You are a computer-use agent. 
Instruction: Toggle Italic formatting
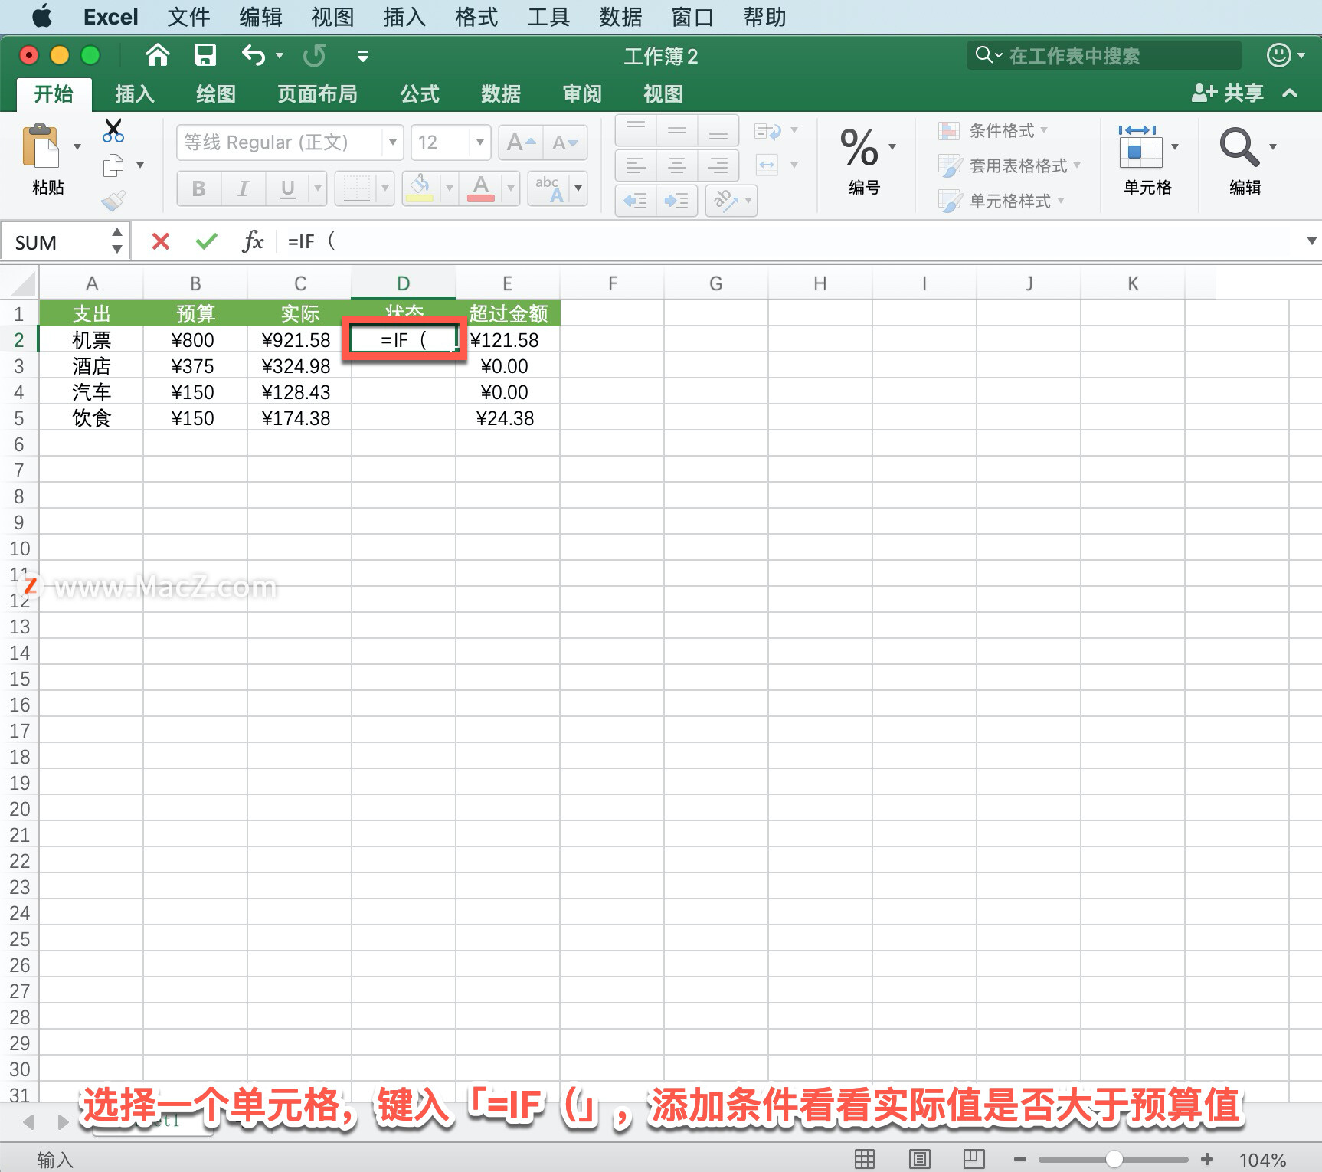click(244, 188)
